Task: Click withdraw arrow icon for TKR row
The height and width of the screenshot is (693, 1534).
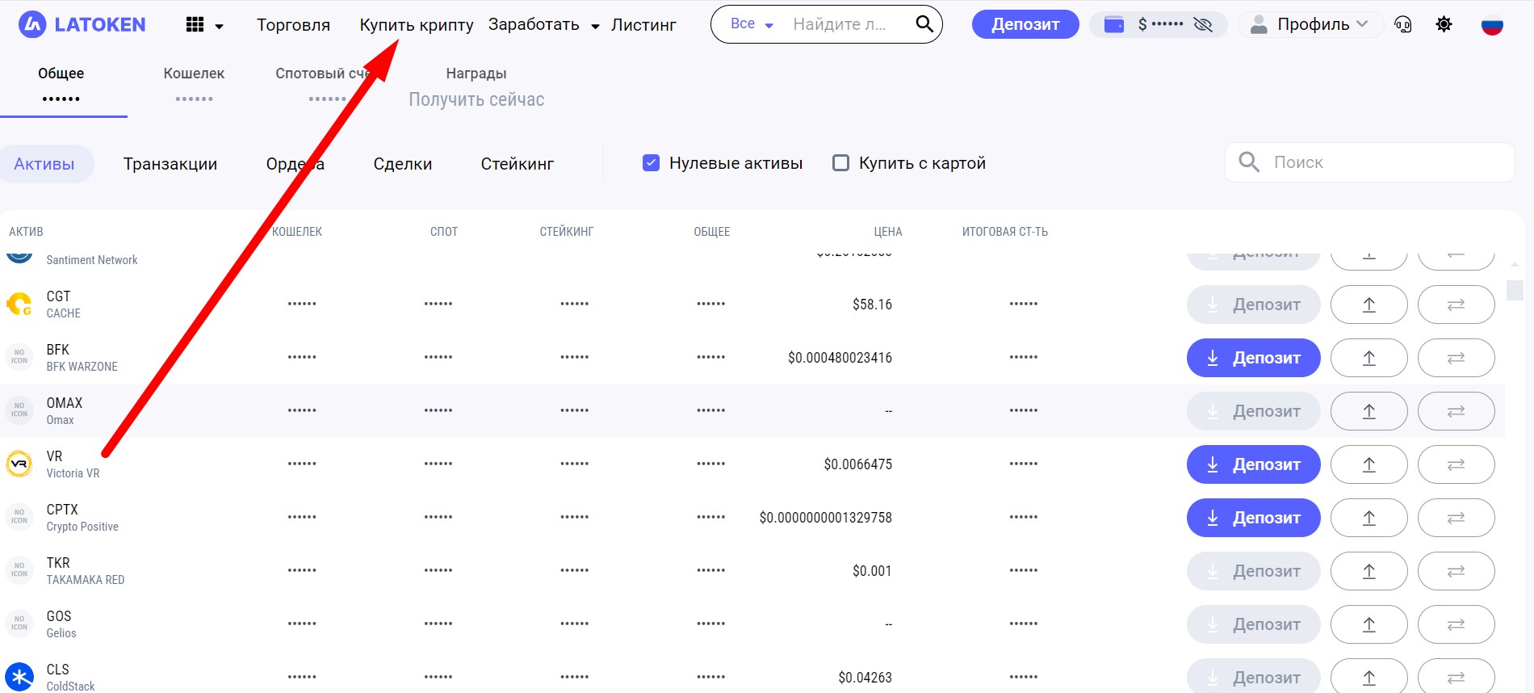Action: (1369, 571)
